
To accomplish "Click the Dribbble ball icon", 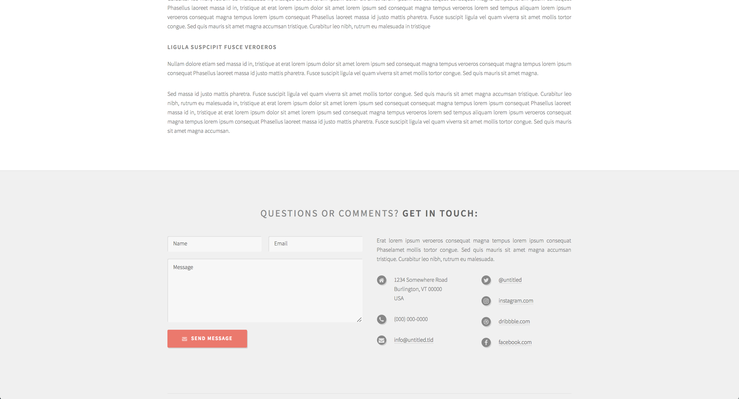I will click(x=486, y=322).
